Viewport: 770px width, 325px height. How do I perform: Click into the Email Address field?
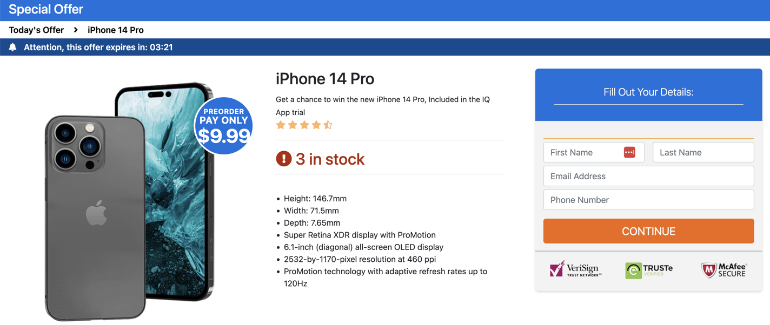click(648, 176)
